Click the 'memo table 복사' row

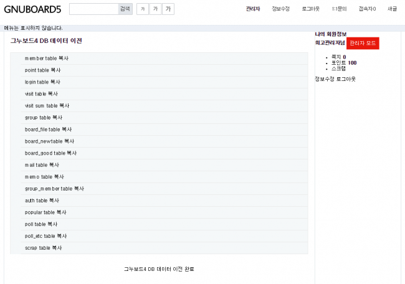pyautogui.click(x=164, y=177)
